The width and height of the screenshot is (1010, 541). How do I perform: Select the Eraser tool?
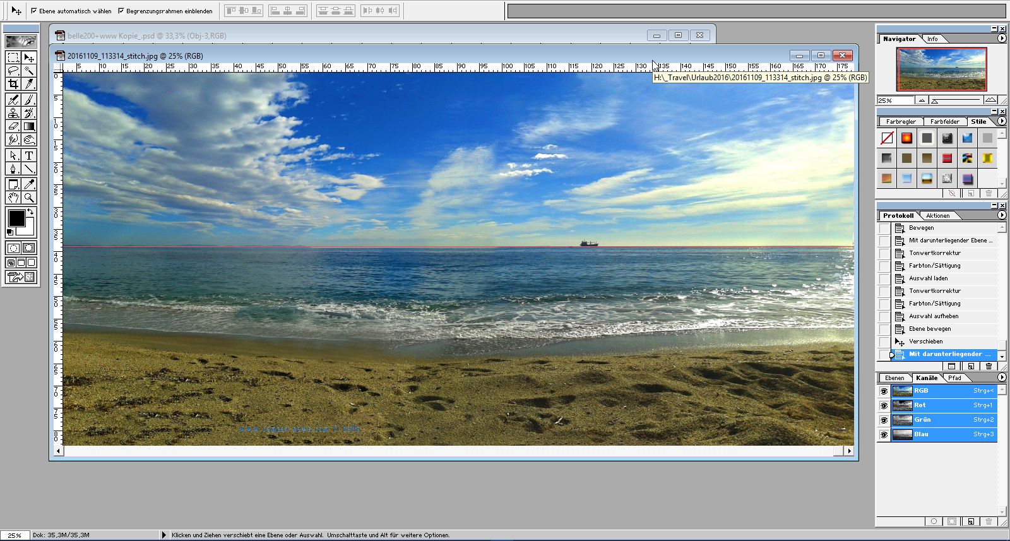coord(13,126)
